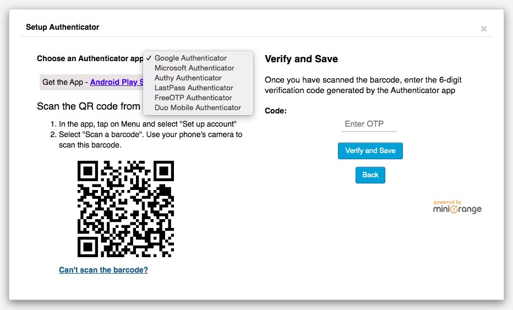
Task: Choose FreeOTP Authenticator entry
Action: [x=194, y=98]
